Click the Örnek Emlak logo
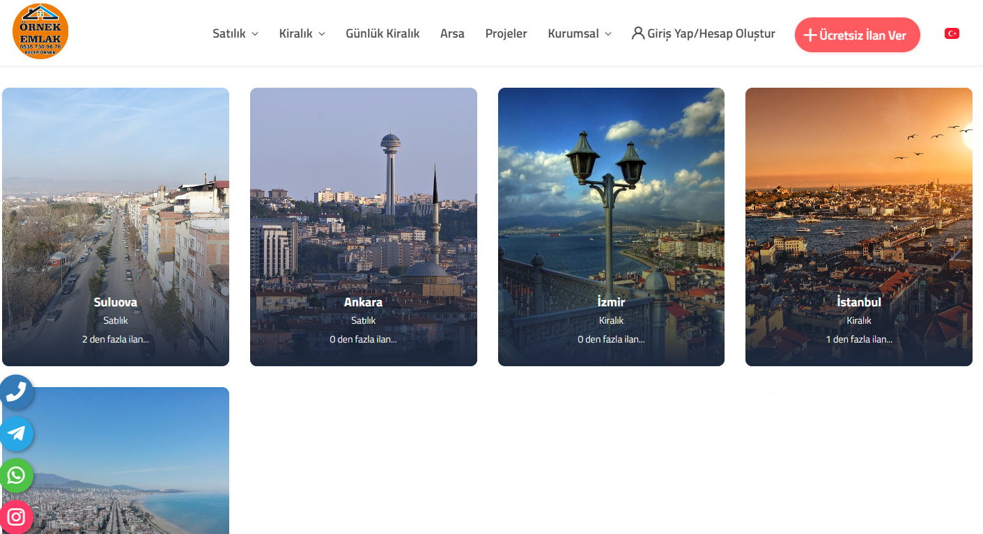The image size is (983, 534). [40, 31]
